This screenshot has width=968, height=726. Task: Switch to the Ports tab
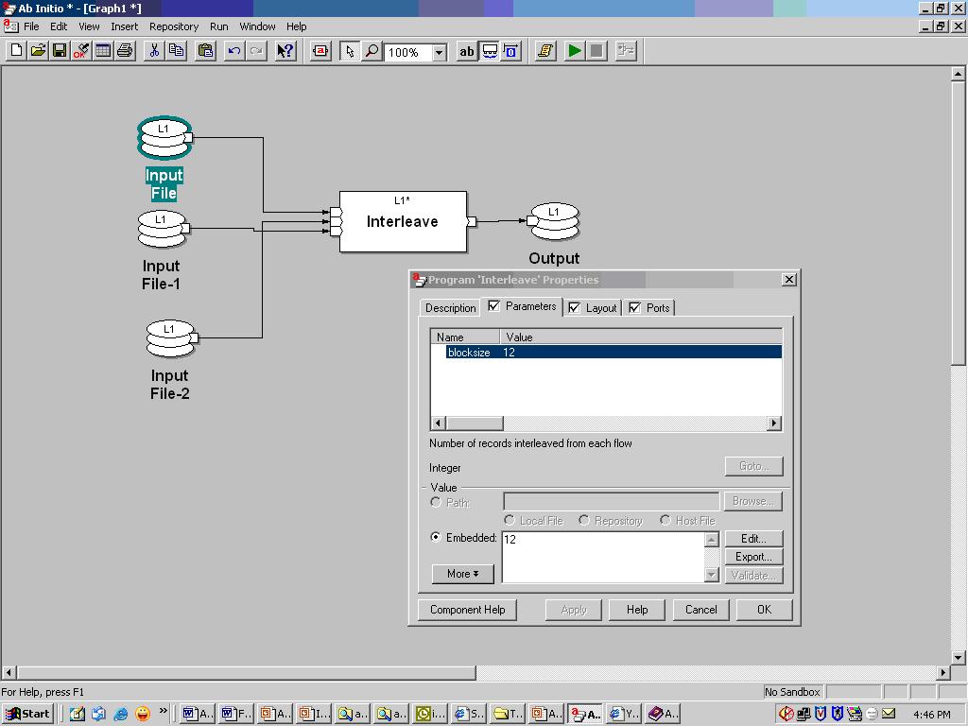[656, 307]
